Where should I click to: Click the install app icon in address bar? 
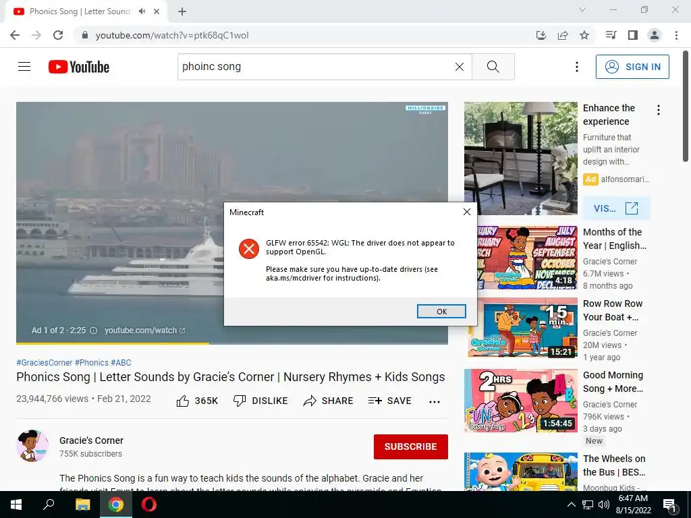pyautogui.click(x=541, y=35)
